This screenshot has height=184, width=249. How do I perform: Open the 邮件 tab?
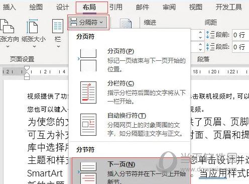[x=143, y=8]
